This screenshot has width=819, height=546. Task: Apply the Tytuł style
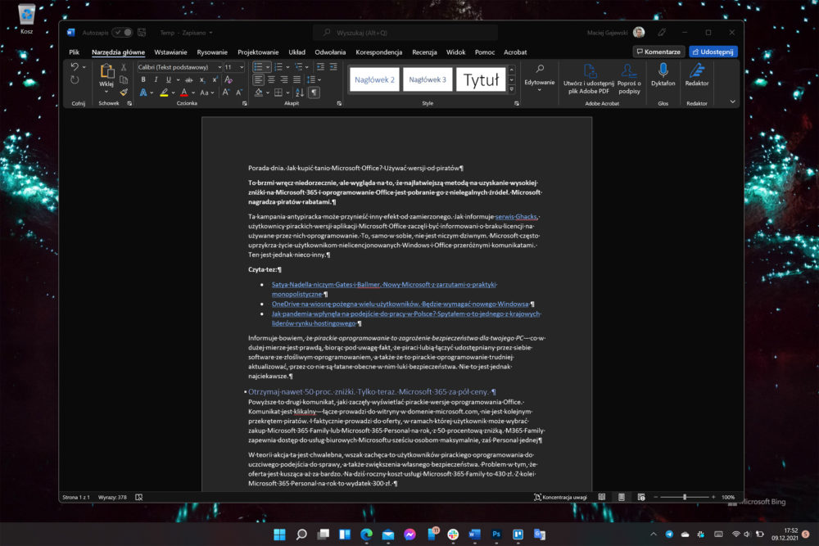[481, 80]
